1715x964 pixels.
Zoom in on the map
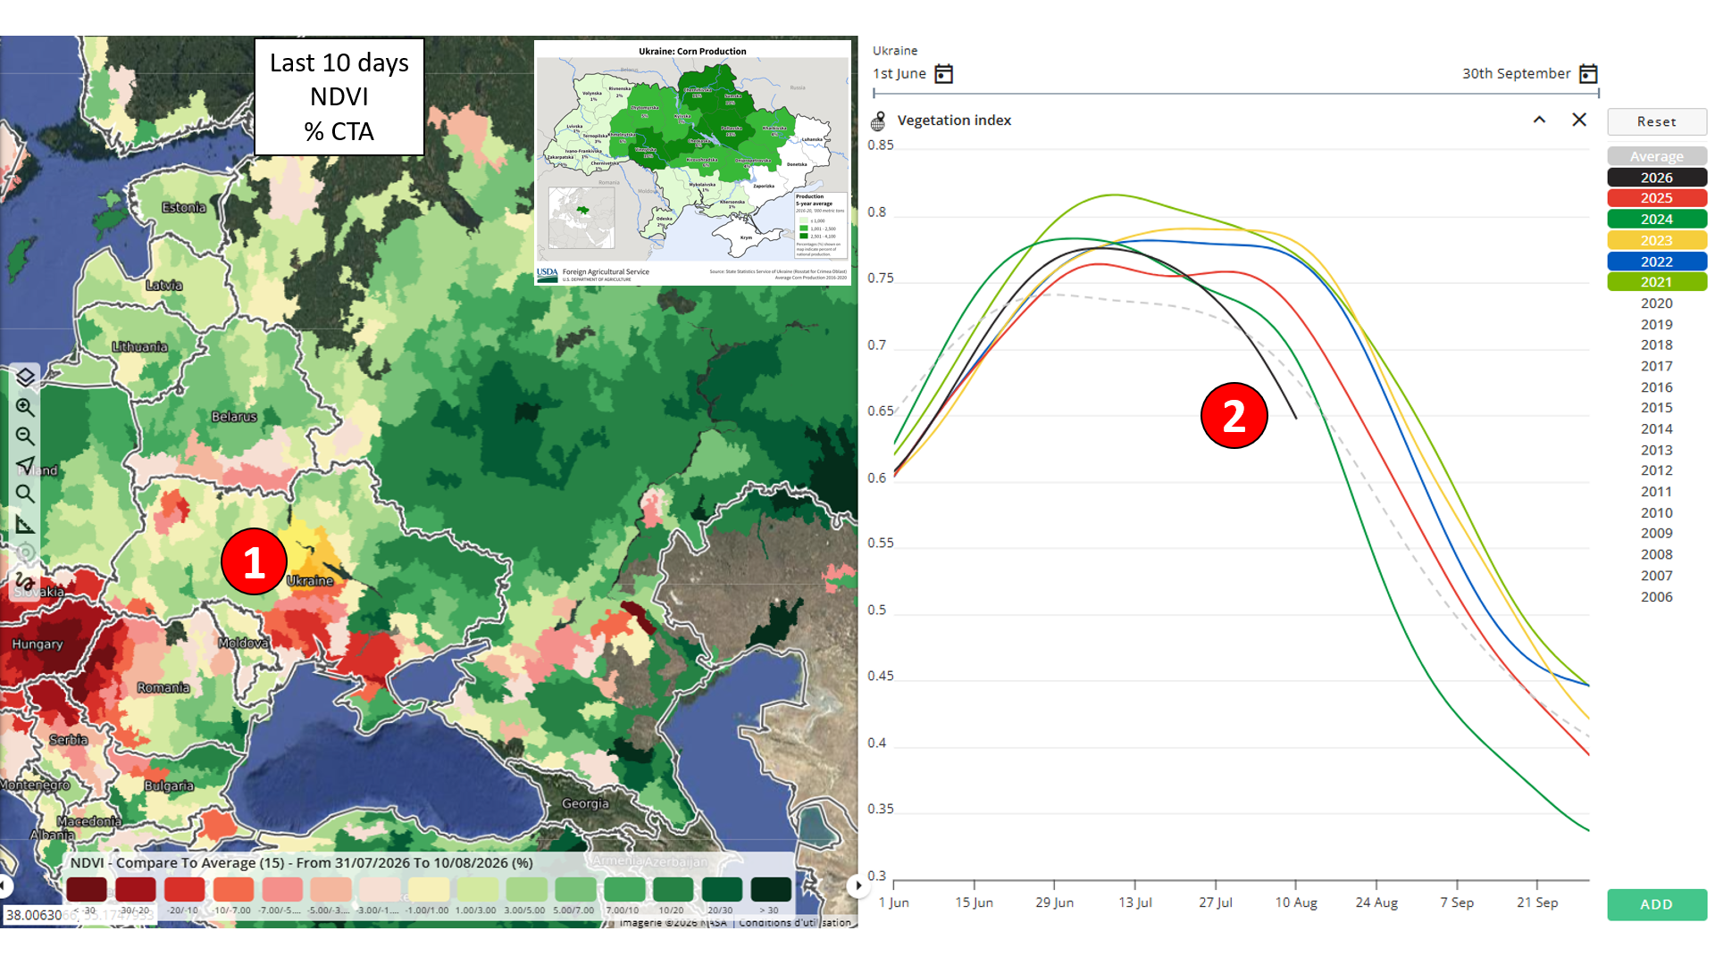click(25, 407)
